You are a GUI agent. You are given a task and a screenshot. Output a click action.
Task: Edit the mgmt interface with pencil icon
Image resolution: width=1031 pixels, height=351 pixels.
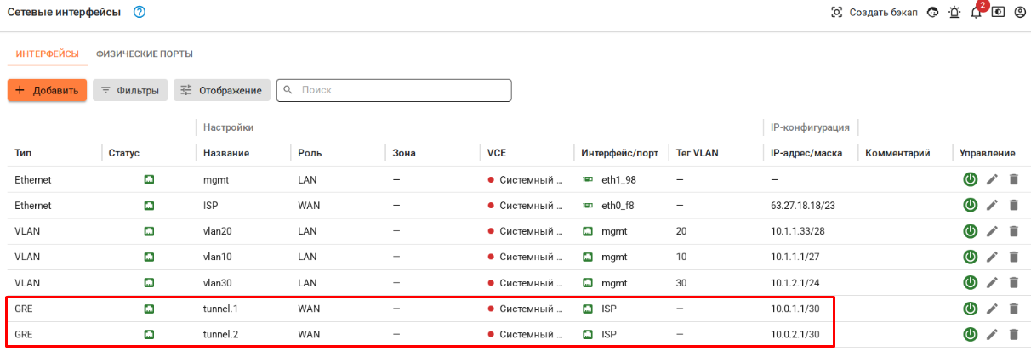pyautogui.click(x=992, y=179)
